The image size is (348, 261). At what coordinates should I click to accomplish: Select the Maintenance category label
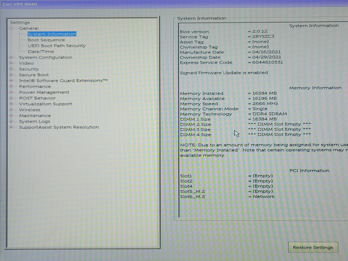click(35, 116)
